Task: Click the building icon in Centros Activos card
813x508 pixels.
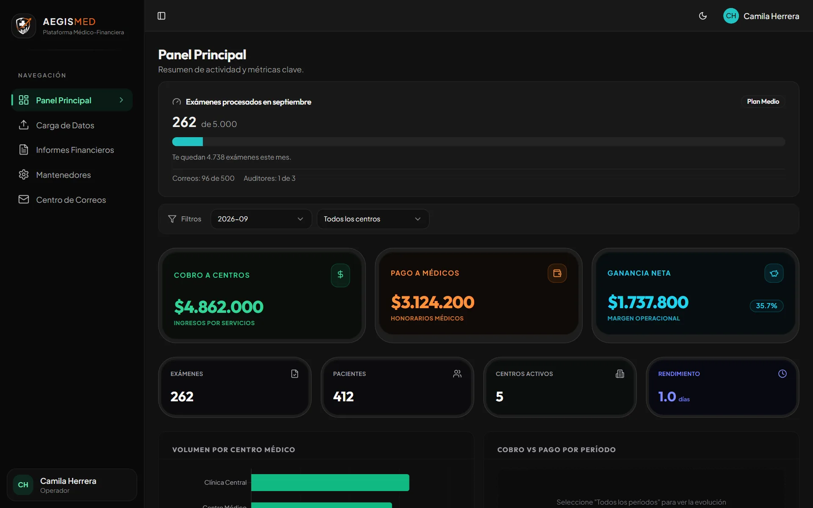Action: coord(620,374)
